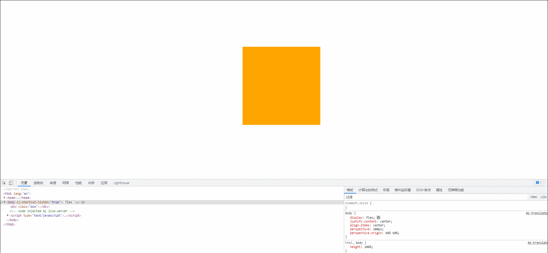The height and width of the screenshot is (253, 548).
Task: Open the 属性 tab
Action: (x=439, y=190)
